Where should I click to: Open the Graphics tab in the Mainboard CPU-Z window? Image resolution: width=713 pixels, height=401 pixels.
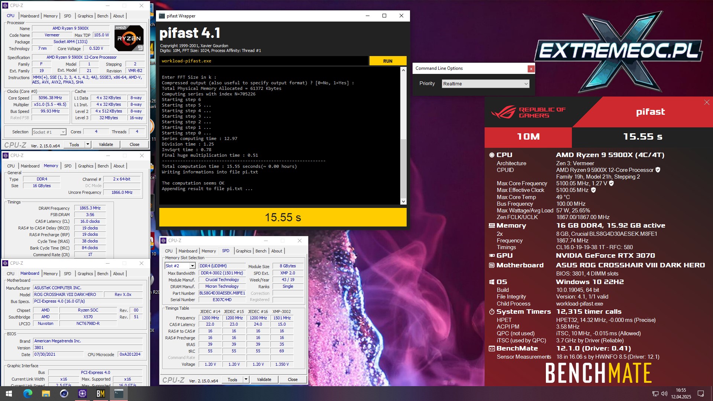coord(85,274)
